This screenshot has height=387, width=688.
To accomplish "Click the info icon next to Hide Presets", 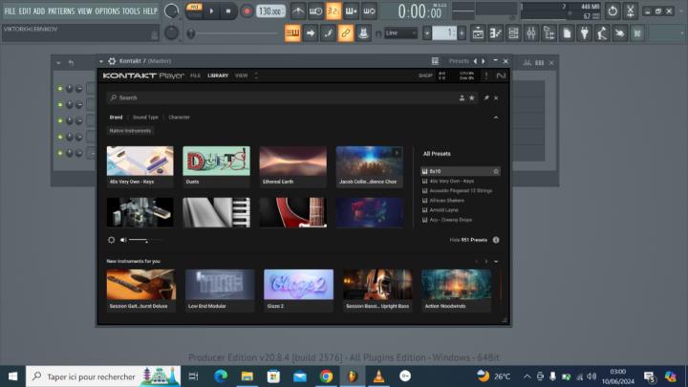I will point(495,240).
